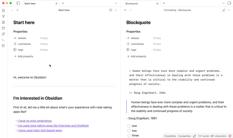Tick the 'two' task checkbox

pyautogui.click(x=129, y=131)
